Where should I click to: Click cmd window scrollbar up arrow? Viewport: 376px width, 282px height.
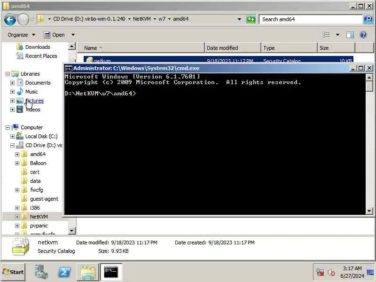369,77
